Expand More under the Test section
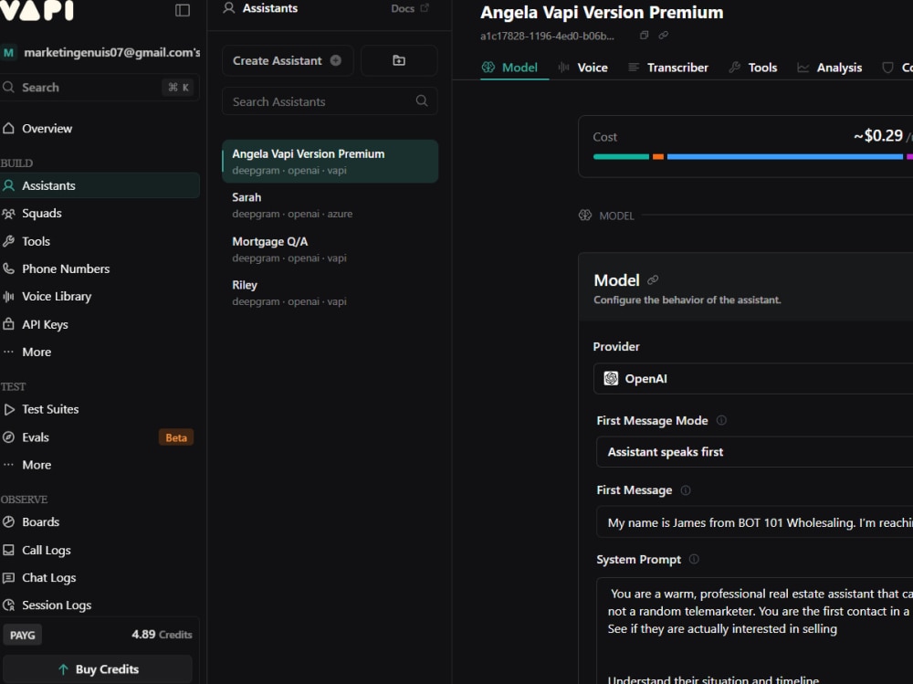Image resolution: width=913 pixels, height=684 pixels. pos(100,465)
